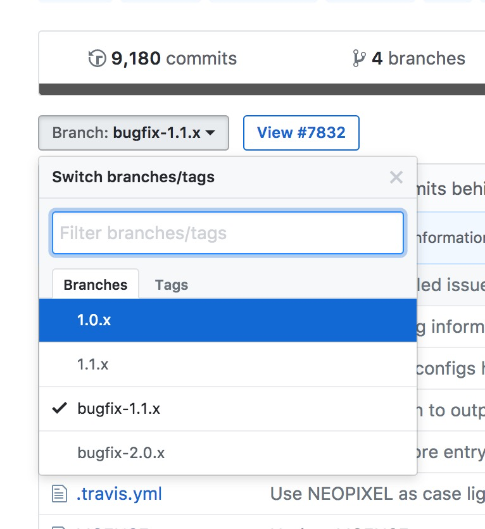Open View #7832 pull request
Image resolution: width=485 pixels, height=529 pixels.
click(x=301, y=133)
